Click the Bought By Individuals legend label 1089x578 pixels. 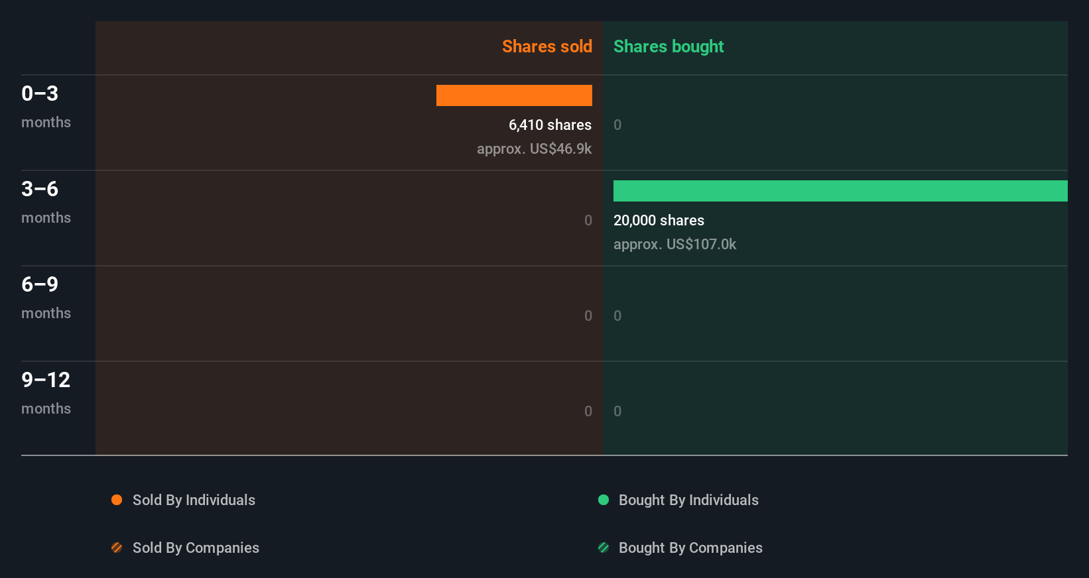688,500
